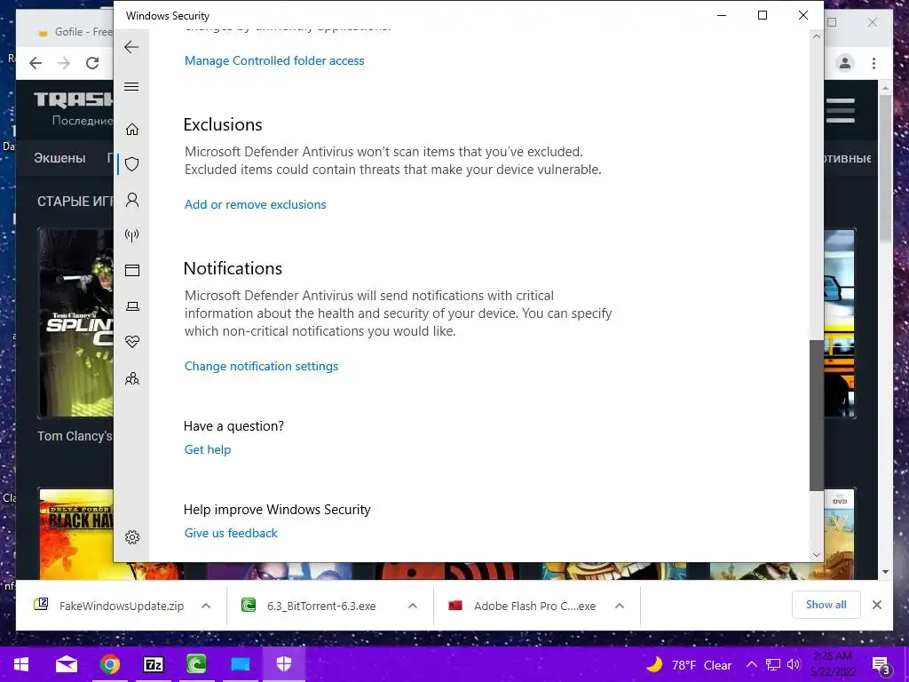Open the Экшены category on webpage

59,158
